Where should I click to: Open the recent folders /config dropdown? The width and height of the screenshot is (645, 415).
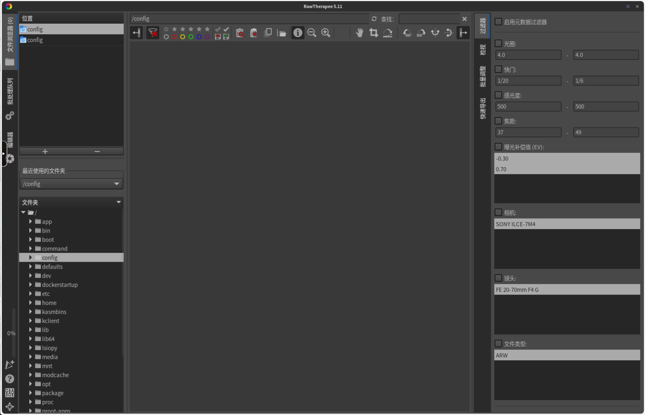point(71,184)
